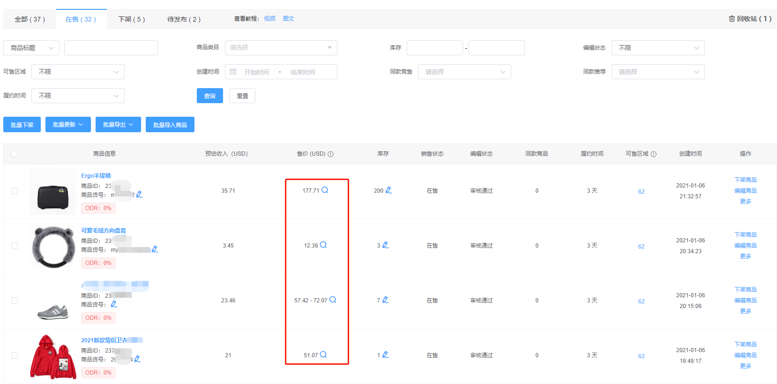Check the 可爱毛绒方向盘套 row checkbox

click(x=15, y=246)
